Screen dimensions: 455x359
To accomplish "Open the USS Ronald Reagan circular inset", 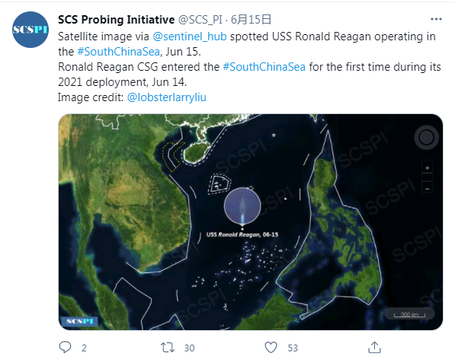I will pyautogui.click(x=242, y=205).
